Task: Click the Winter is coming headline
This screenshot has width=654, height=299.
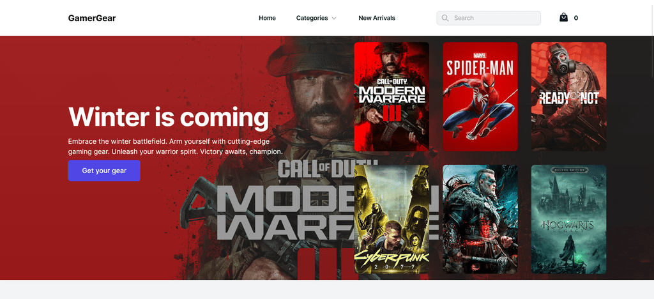Action: tap(169, 117)
